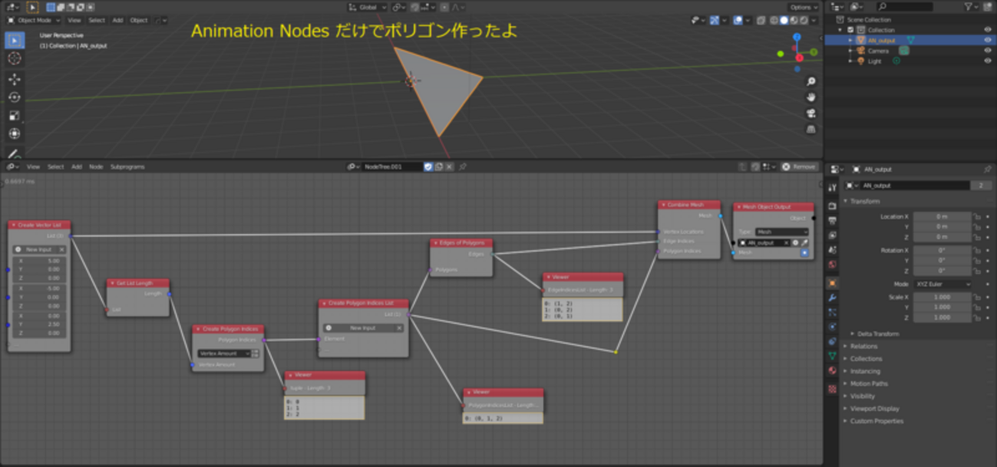Toggle camera view in the viewport
Viewport: 997px width, 467px height.
(811, 113)
